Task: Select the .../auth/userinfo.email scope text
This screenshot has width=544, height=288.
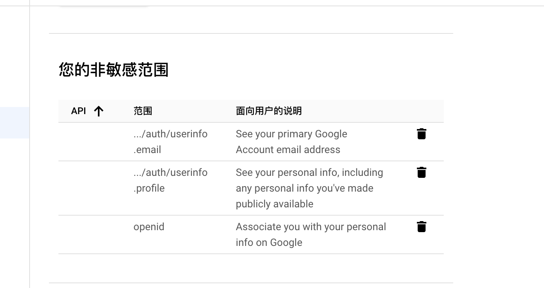Action: 170,142
